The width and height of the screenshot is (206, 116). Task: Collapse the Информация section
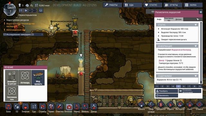click(x=196, y=46)
